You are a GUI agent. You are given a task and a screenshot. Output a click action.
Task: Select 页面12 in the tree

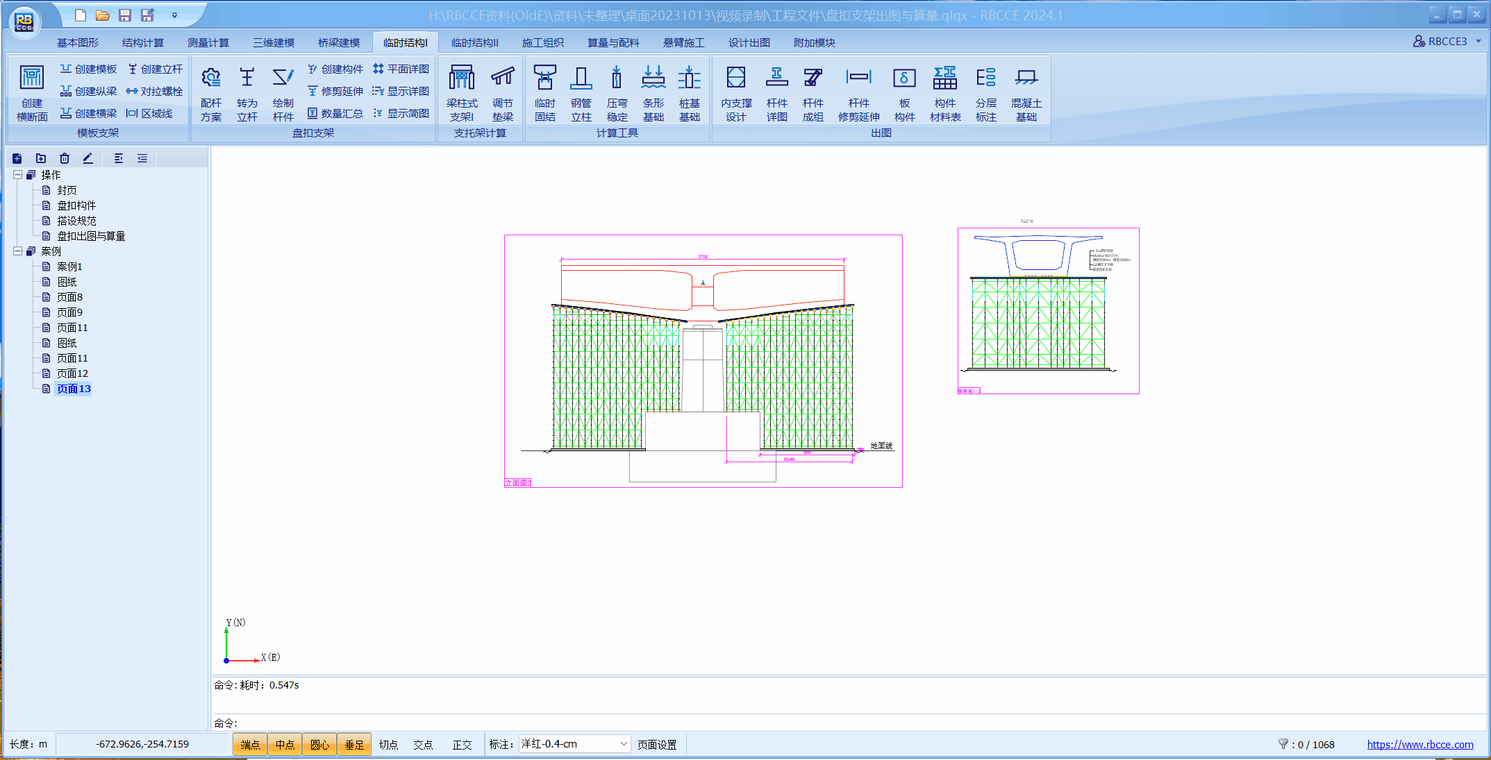click(x=72, y=373)
